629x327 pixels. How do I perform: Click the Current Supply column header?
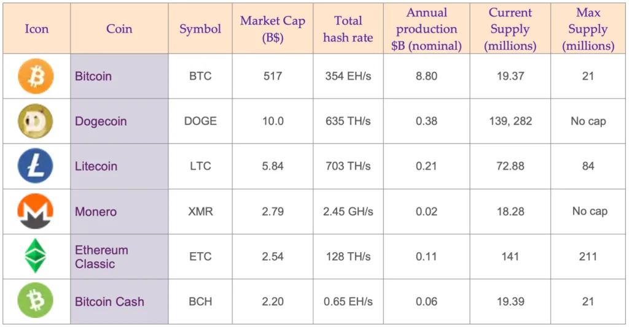[510, 29]
